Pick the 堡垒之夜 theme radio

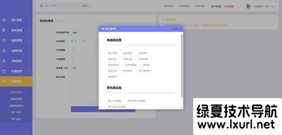(x=106, y=71)
